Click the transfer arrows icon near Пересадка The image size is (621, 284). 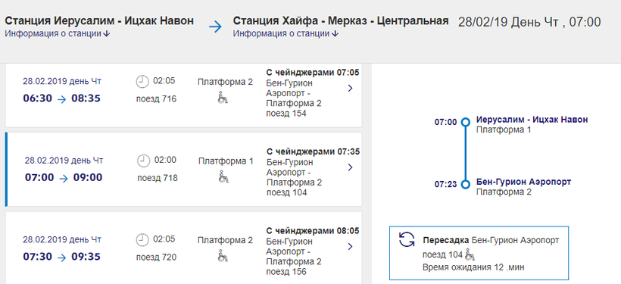click(407, 239)
